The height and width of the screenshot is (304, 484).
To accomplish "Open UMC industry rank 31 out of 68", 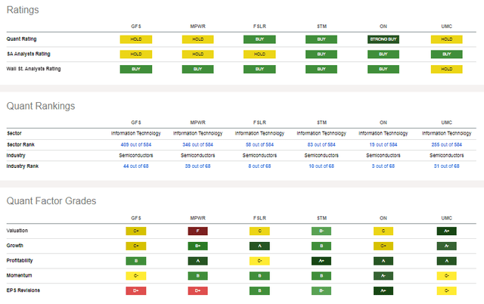I will click(x=447, y=166).
